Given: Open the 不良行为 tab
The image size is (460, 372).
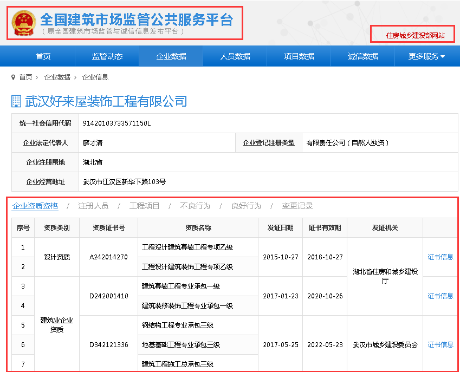Looking at the screenshot, I should pos(195,206).
